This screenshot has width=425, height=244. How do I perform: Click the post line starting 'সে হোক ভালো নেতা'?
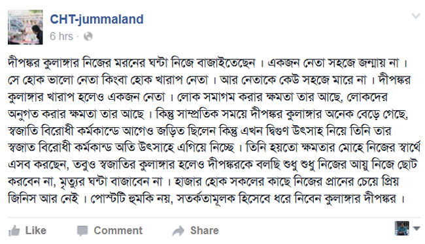coord(209,80)
